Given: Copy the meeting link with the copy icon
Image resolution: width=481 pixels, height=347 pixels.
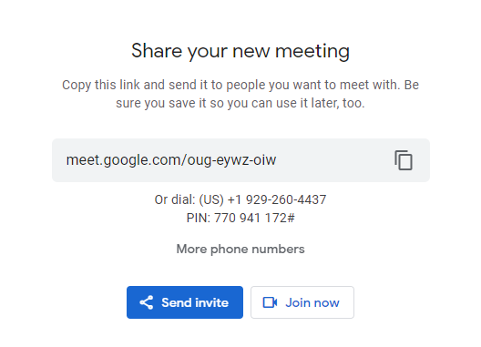Looking at the screenshot, I should (x=404, y=160).
